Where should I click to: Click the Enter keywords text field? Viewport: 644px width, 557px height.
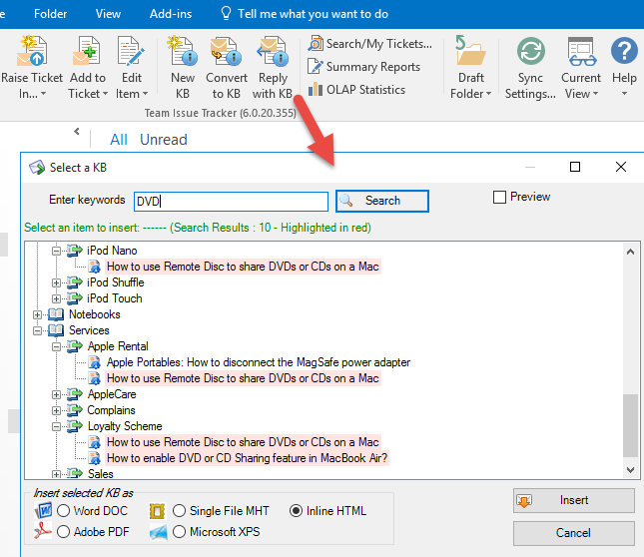point(231,202)
